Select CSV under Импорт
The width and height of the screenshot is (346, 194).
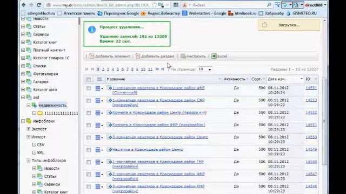pos(41,145)
